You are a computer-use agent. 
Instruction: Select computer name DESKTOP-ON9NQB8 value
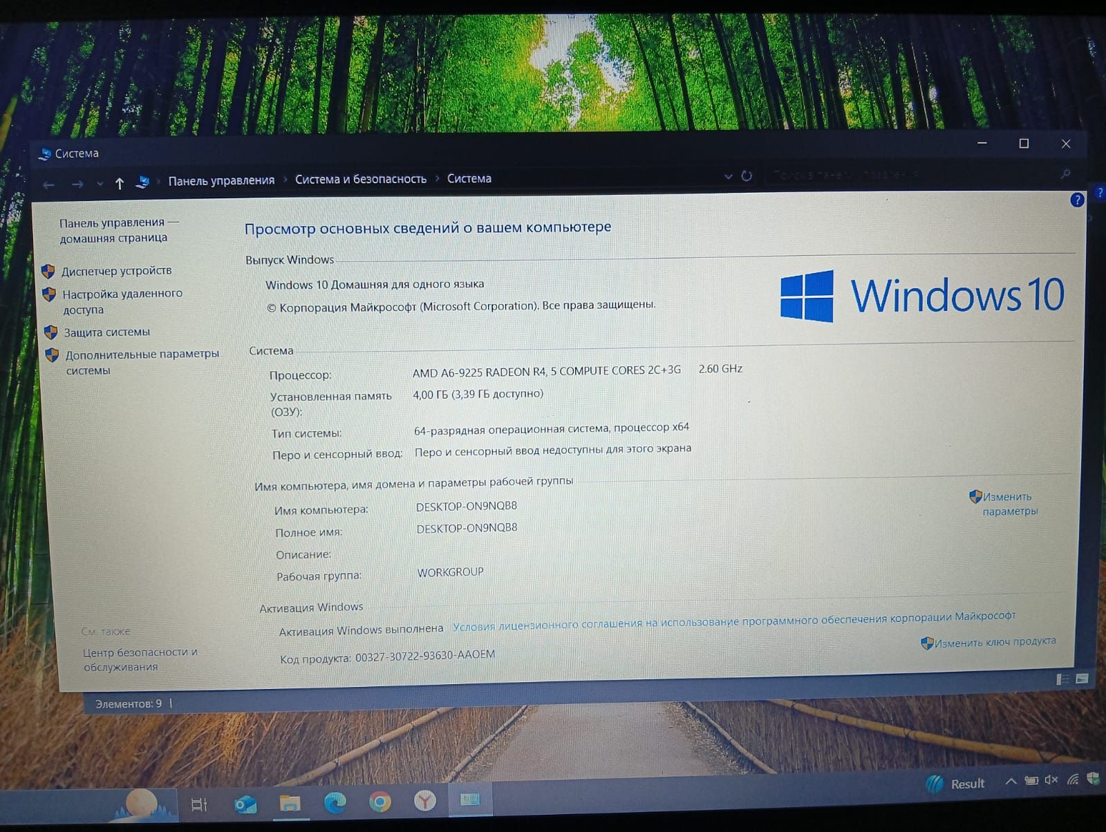pos(467,506)
